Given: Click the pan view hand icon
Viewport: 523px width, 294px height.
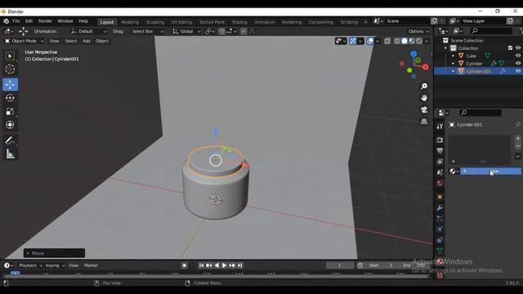Looking at the screenshot, I should pos(424,98).
